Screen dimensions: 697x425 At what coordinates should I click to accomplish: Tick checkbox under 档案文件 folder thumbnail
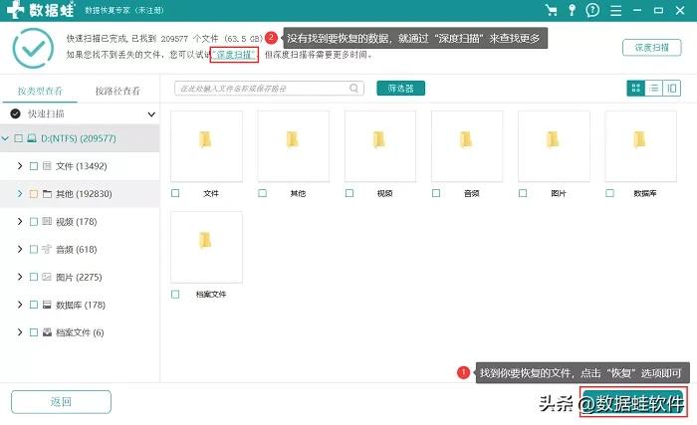175,294
